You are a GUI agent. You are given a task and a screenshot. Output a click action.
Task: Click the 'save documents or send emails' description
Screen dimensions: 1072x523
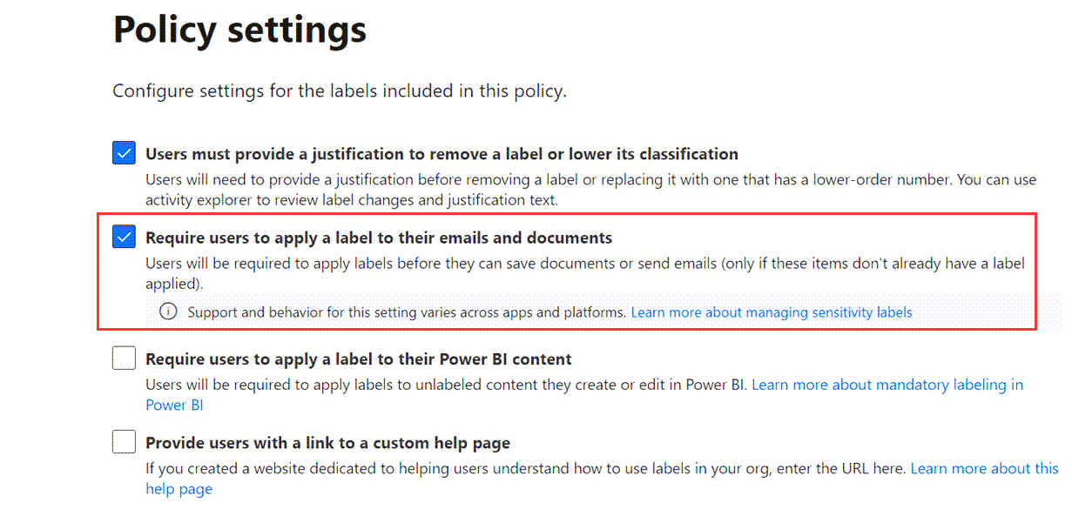[x=585, y=272]
